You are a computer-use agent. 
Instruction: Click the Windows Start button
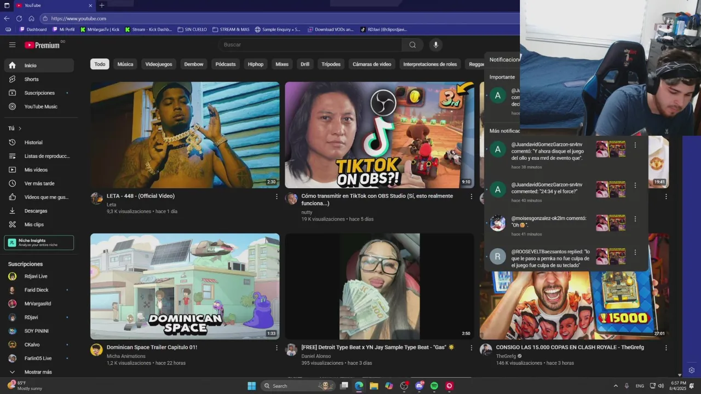(x=251, y=386)
